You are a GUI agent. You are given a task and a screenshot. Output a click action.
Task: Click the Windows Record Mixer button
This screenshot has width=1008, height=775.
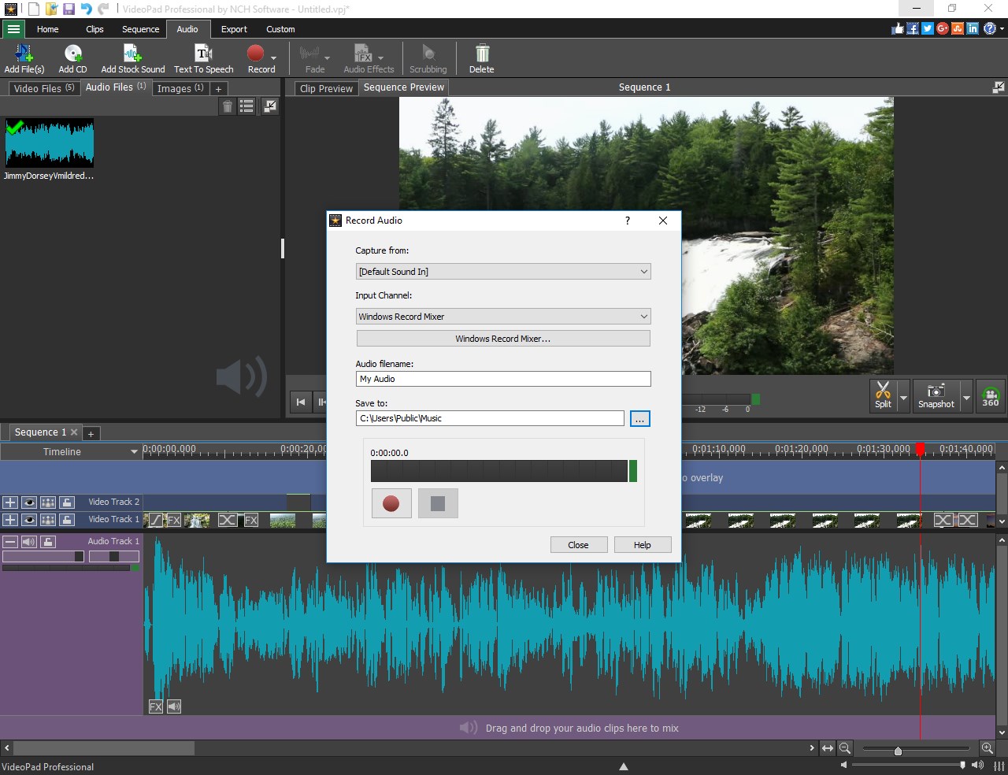click(x=503, y=338)
